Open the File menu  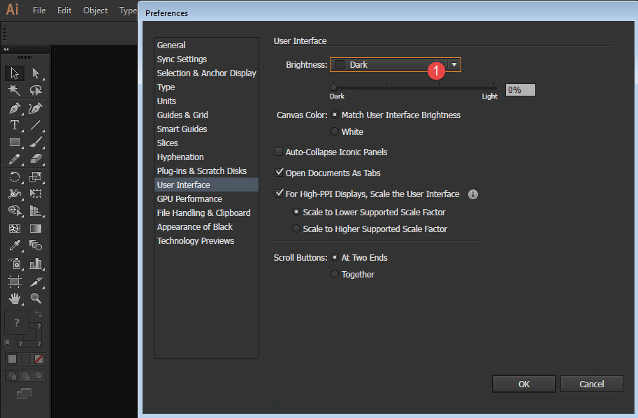[x=39, y=10]
